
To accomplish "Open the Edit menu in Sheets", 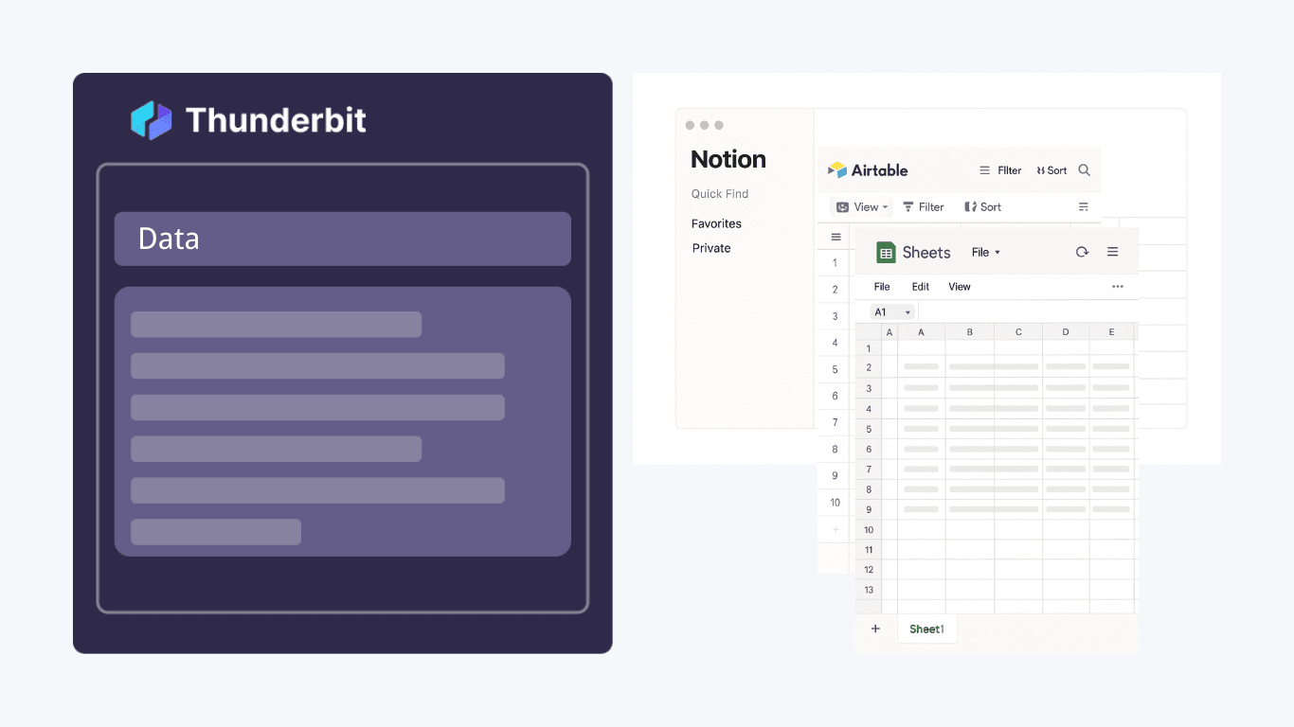I will [x=921, y=287].
